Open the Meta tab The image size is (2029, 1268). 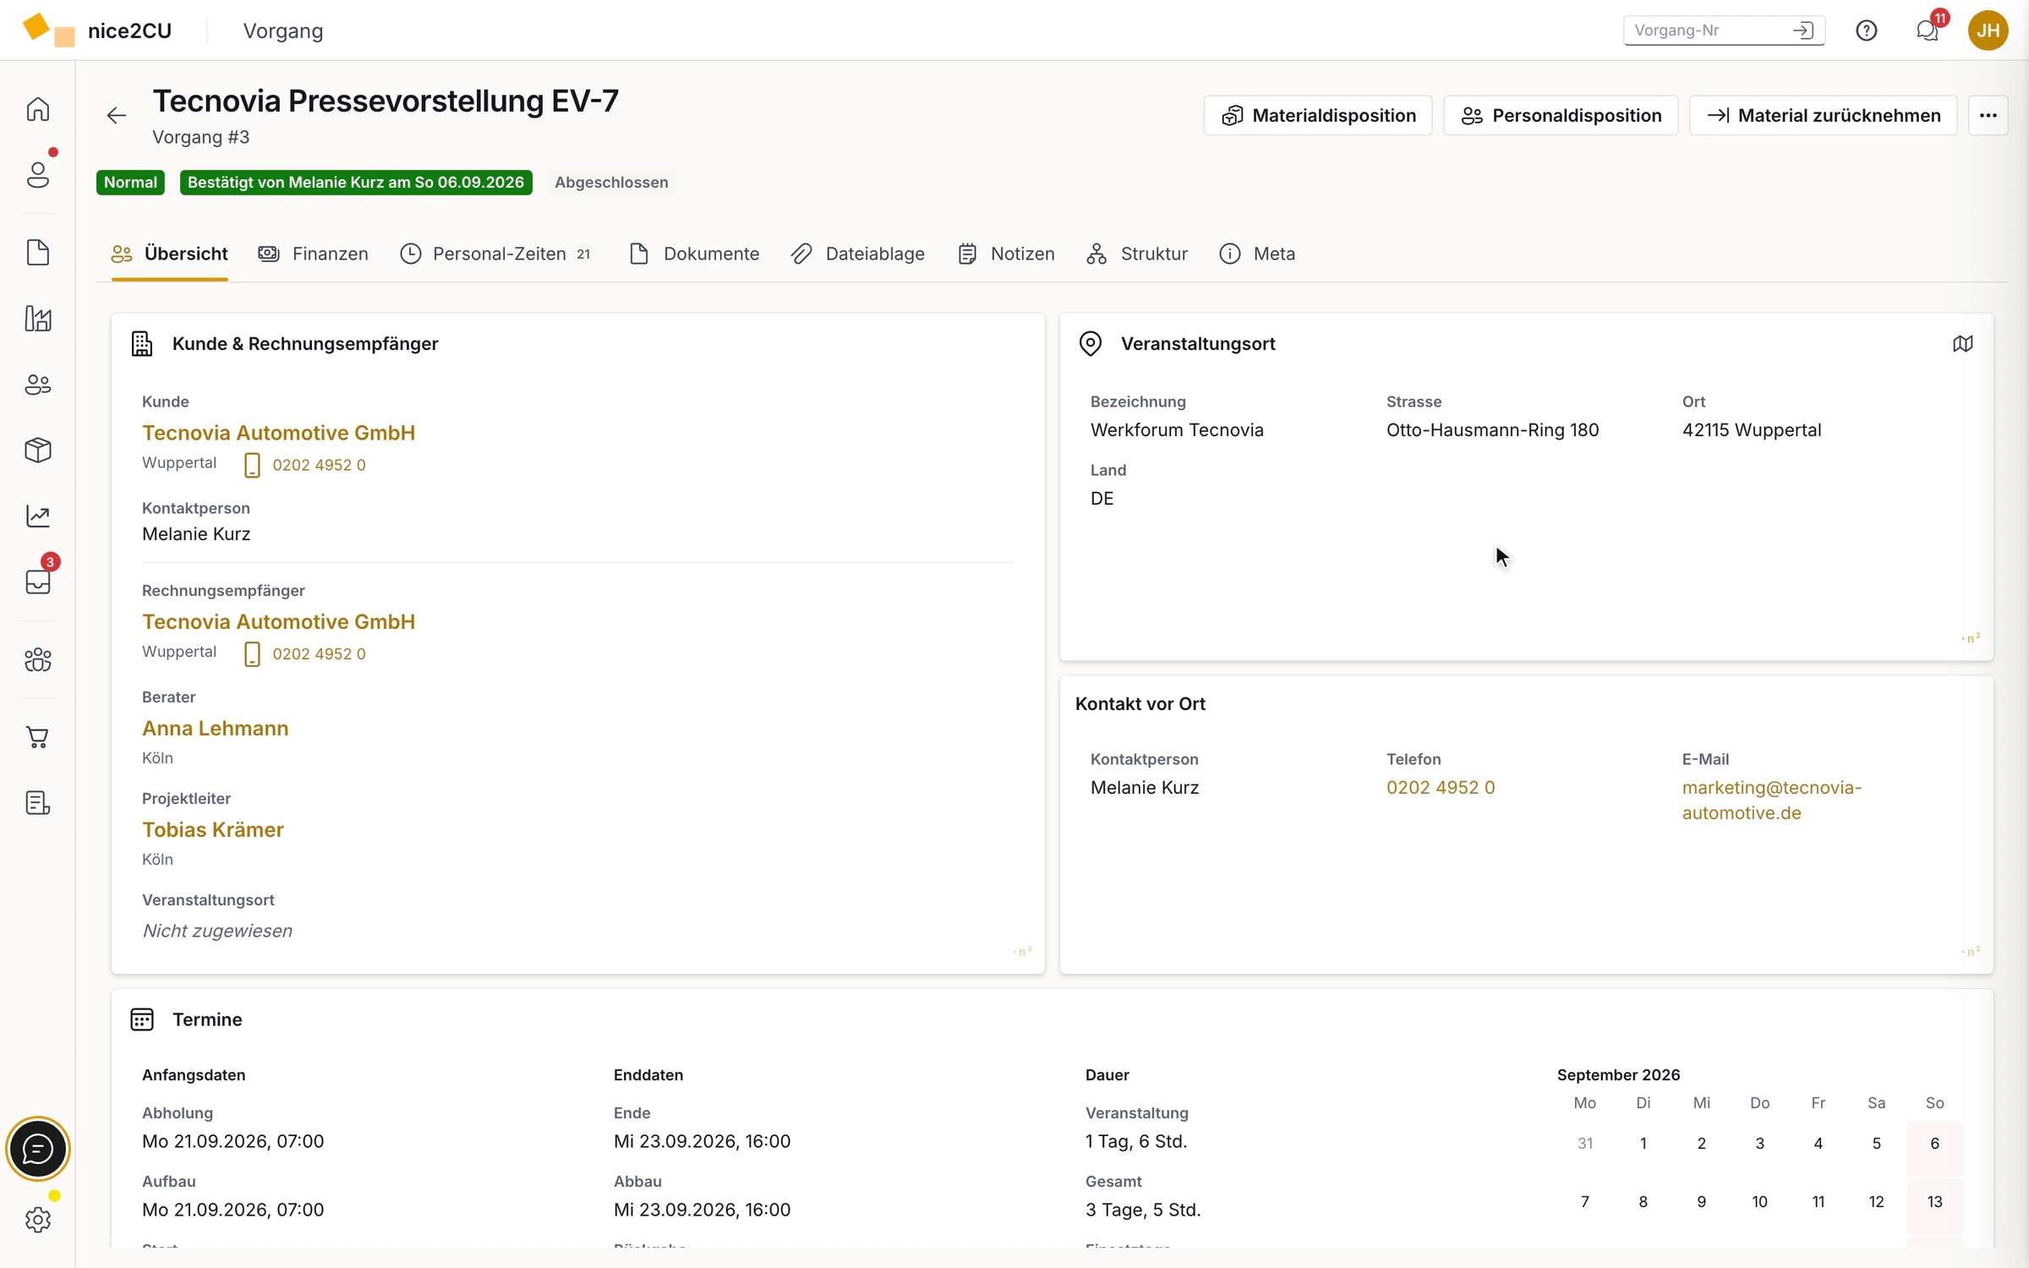pyautogui.click(x=1257, y=254)
